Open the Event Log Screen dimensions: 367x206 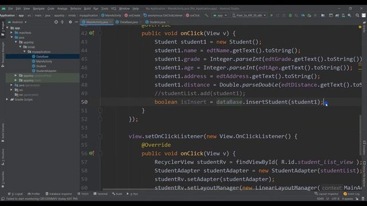[x=352, y=194]
